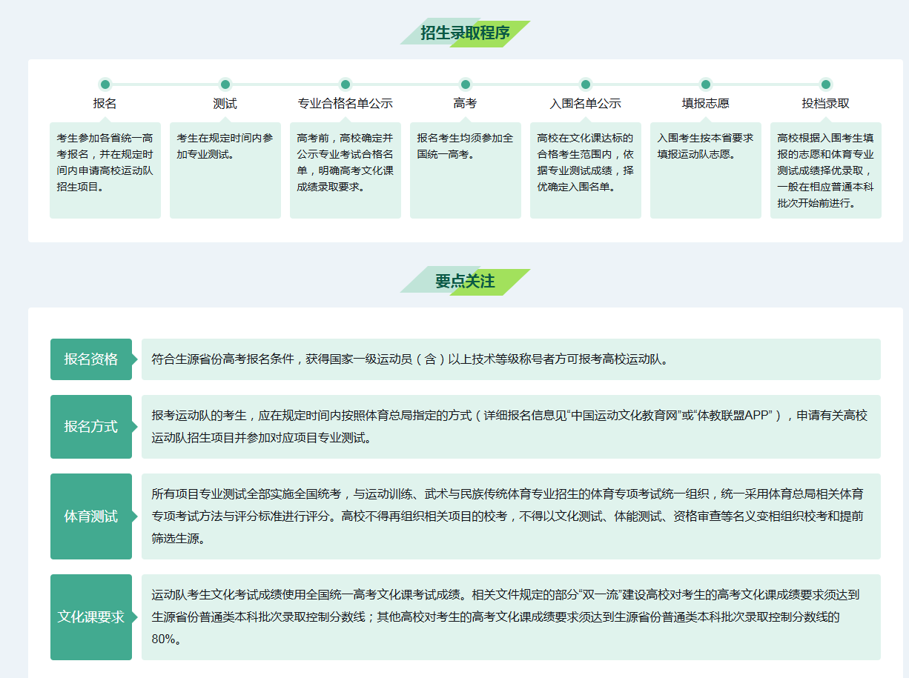Click the 投档录取 step description card
This screenshot has height=678, width=909.
826,170
